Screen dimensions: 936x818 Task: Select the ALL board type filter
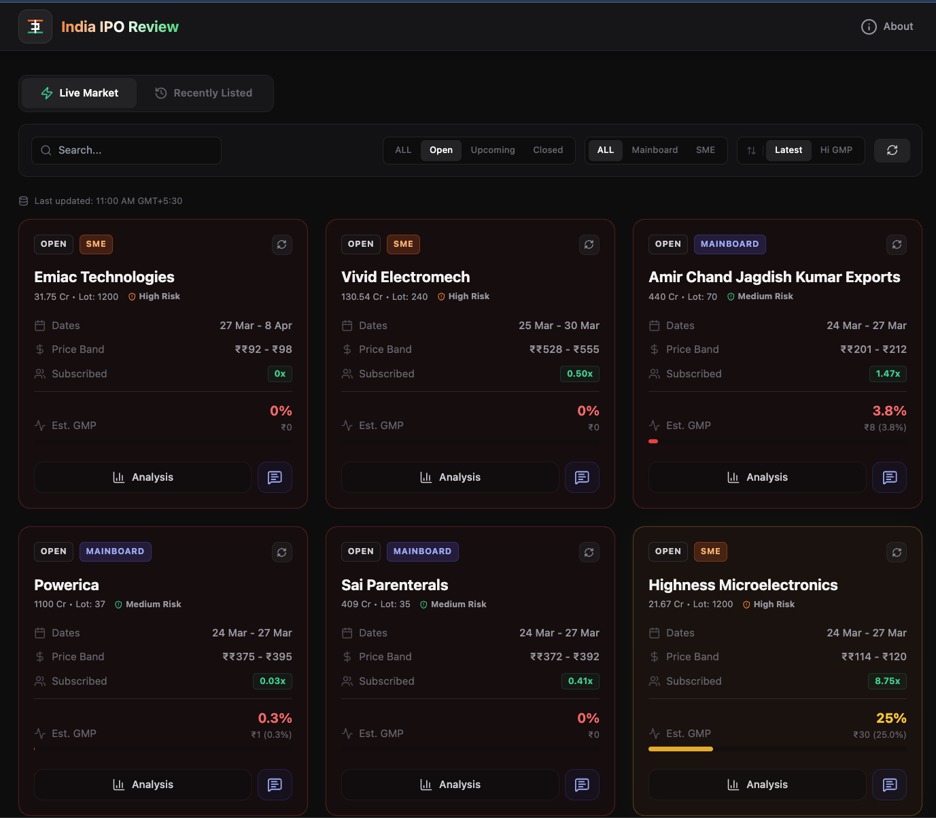pos(606,150)
